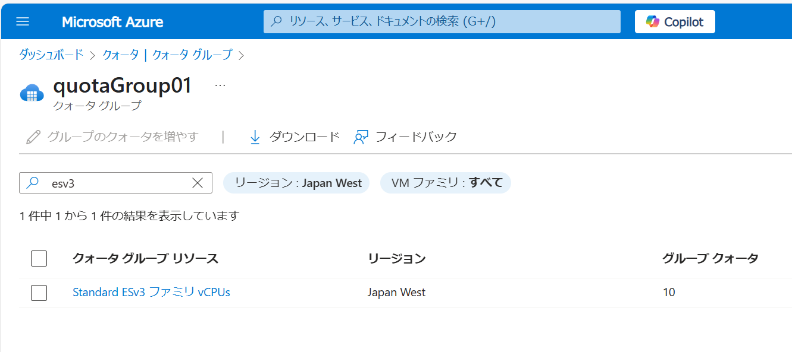Click グループのクォータを増やす pencil button
This screenshot has width=792, height=352.
(x=33, y=137)
